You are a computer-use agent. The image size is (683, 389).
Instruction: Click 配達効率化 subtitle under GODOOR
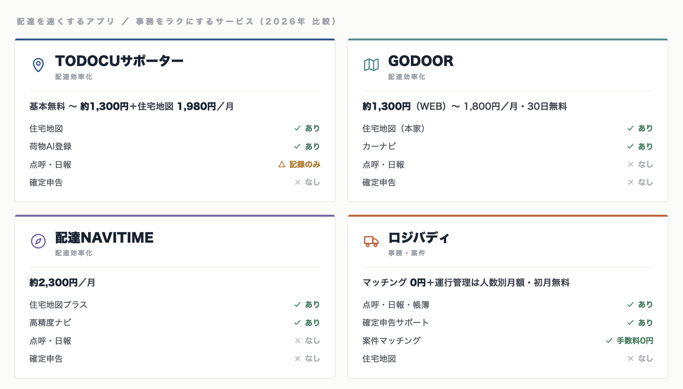click(407, 76)
